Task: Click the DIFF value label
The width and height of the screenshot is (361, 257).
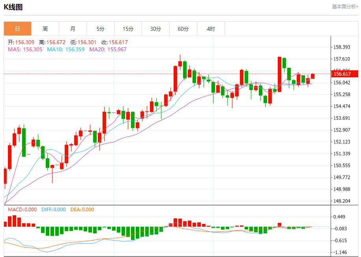Action: tap(53, 210)
